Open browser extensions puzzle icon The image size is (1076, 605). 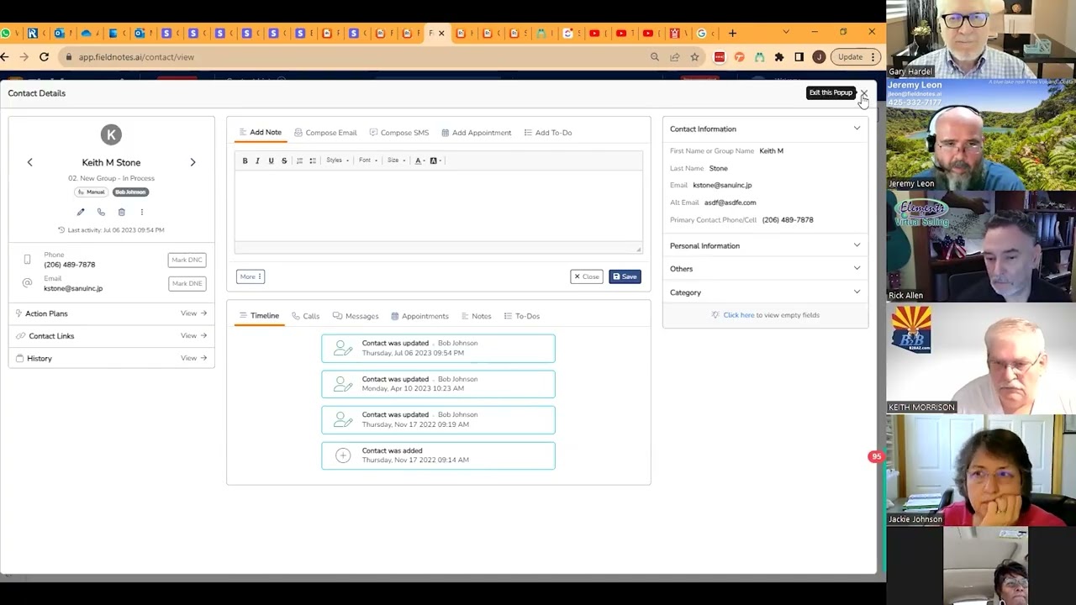pos(779,57)
